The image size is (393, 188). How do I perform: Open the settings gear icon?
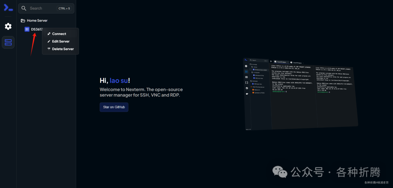pos(8,26)
